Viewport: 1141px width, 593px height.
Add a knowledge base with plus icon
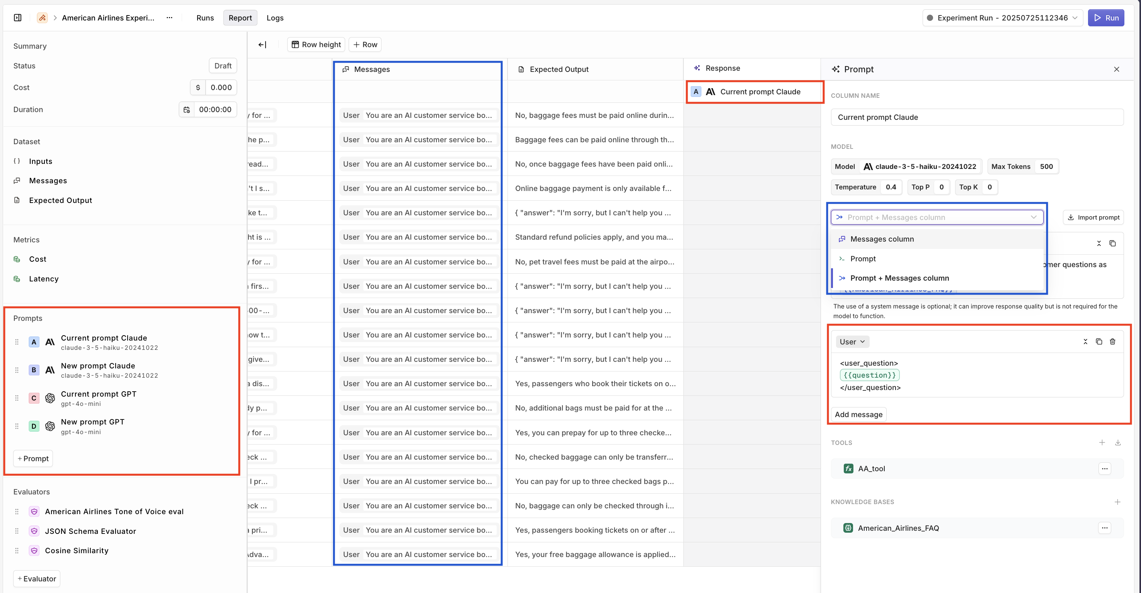pyautogui.click(x=1117, y=502)
